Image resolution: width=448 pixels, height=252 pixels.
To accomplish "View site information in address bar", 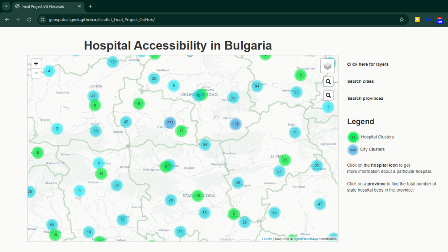I will pyautogui.click(x=42, y=20).
